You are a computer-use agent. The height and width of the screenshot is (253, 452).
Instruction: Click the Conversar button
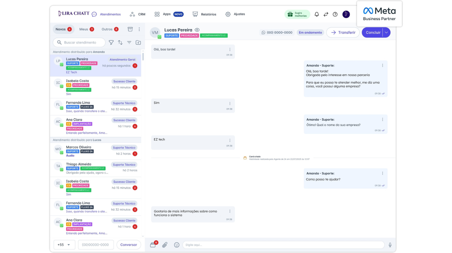[x=129, y=245]
